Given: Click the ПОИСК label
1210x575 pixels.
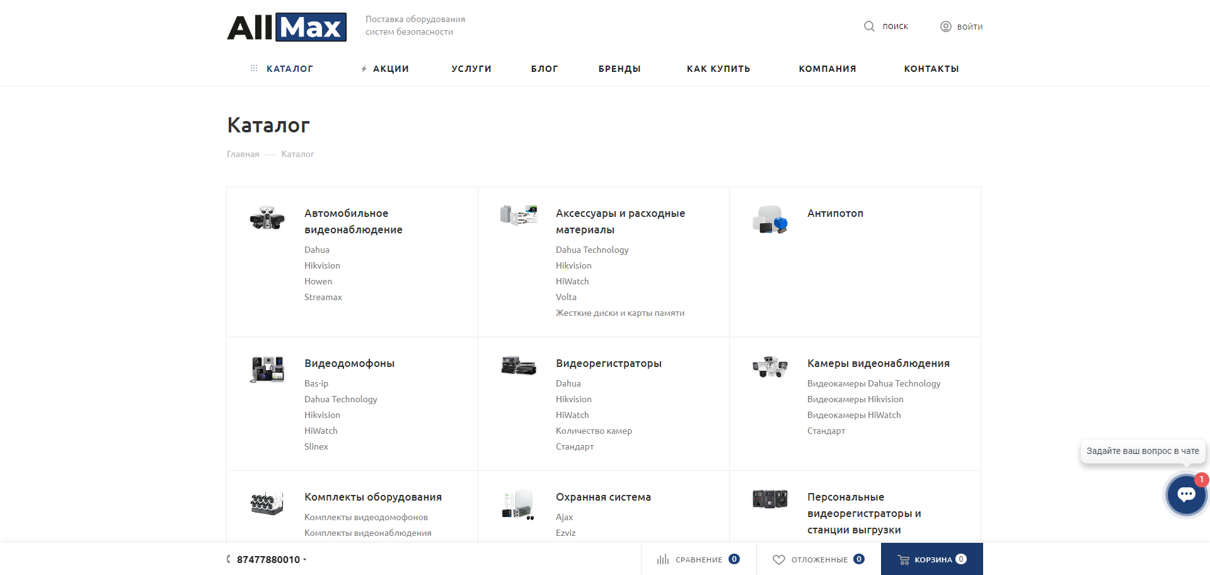Looking at the screenshot, I should [x=896, y=26].
